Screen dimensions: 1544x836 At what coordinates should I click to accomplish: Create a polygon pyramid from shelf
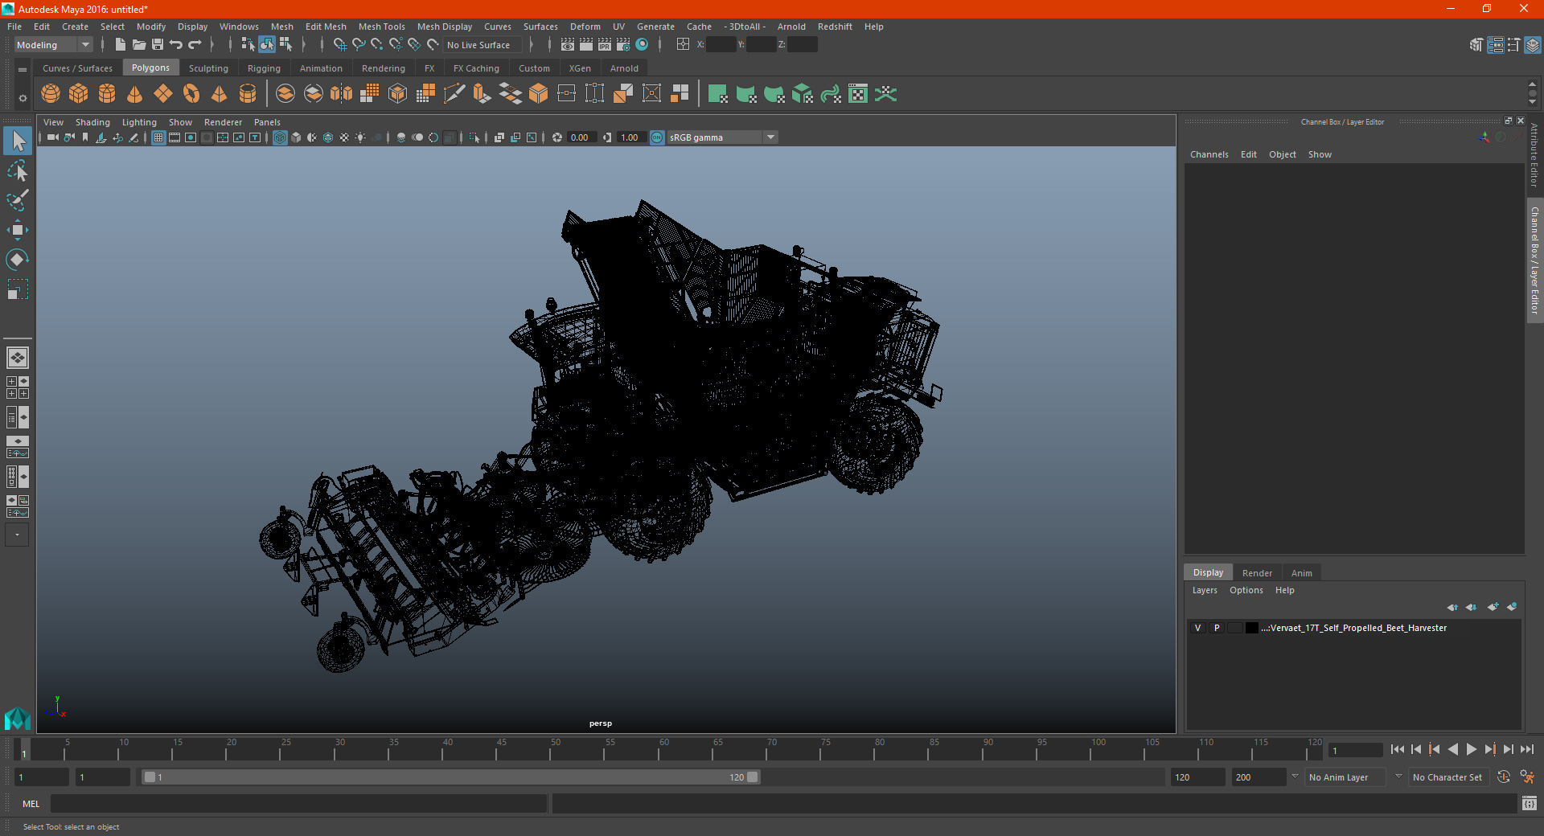point(220,94)
